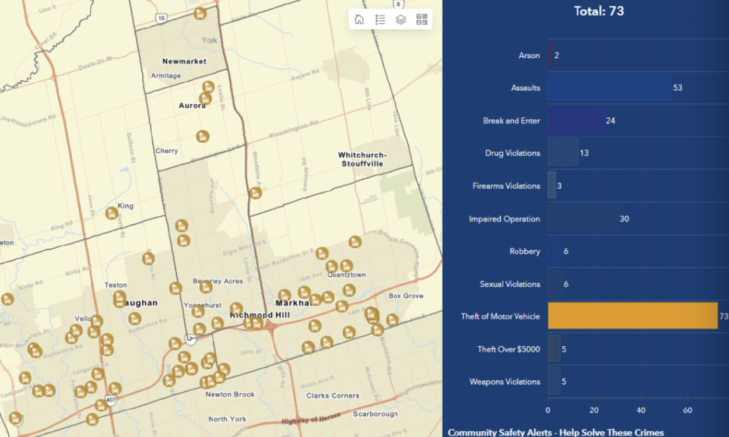Open Community Safety Alerts heading
Viewport: 729px width, 437px height.
[556, 432]
